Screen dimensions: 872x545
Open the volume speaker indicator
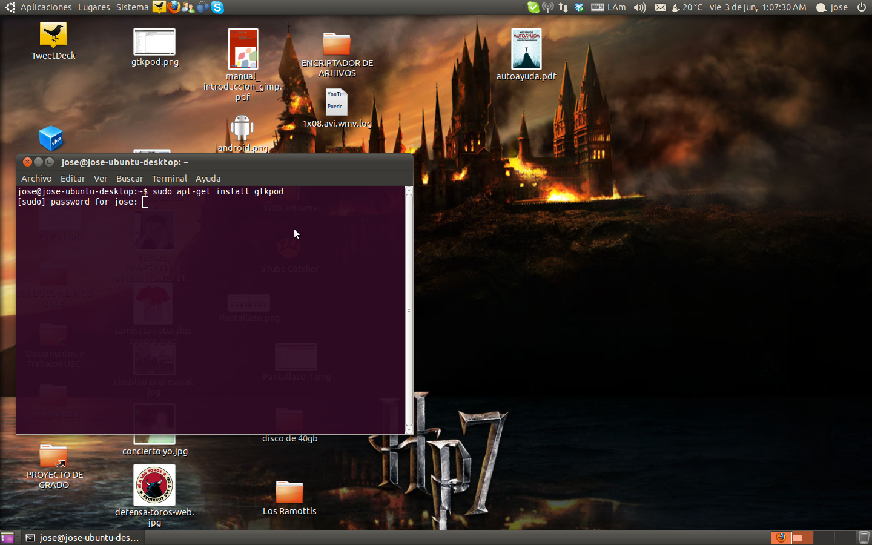click(x=639, y=7)
